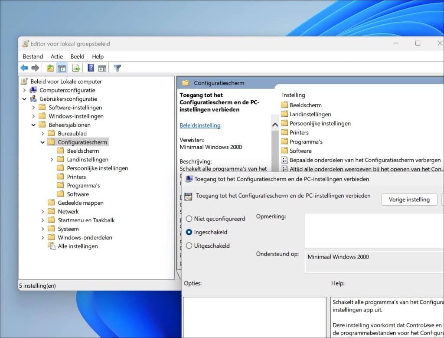
Task: Collapse the Beheersjablonen node
Action: pyautogui.click(x=33, y=125)
